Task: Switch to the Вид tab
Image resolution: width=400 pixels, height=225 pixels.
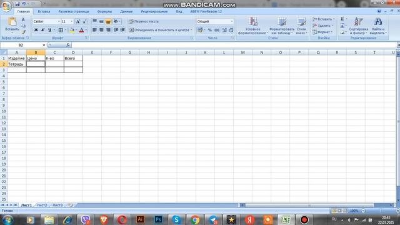Action: 179,11
